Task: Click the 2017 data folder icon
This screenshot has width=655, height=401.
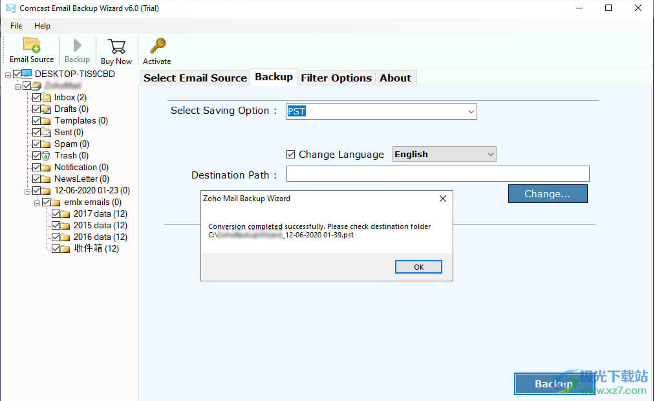Action: (65, 214)
